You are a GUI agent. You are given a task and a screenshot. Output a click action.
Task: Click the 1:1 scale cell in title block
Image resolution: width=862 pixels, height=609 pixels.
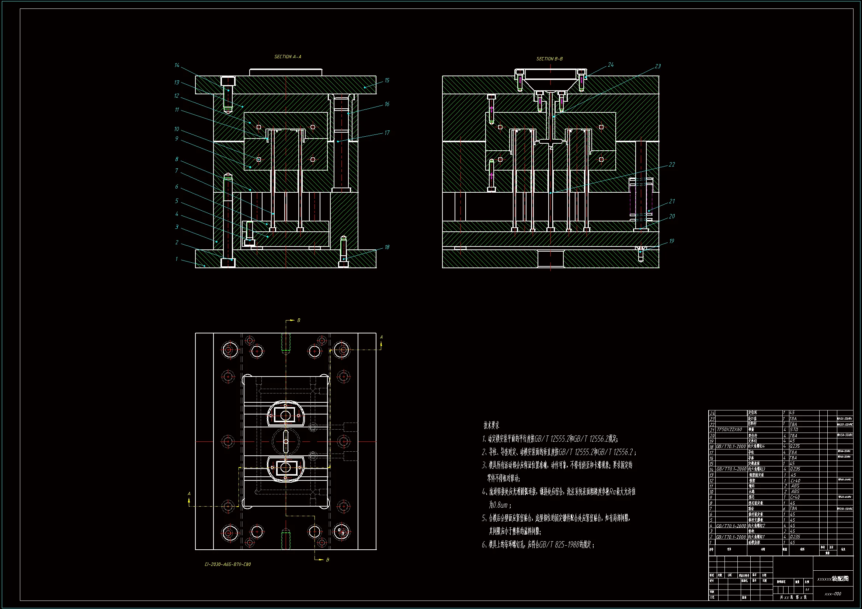click(807, 590)
